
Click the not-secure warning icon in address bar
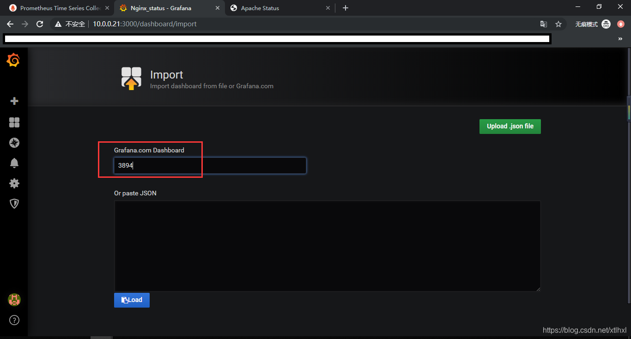[x=58, y=24]
